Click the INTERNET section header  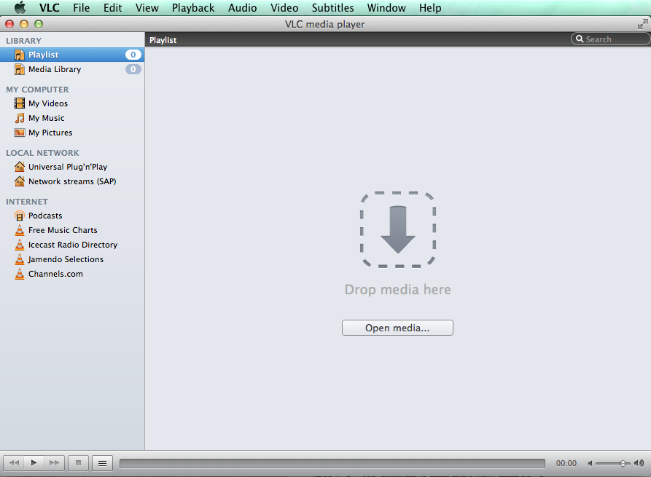pyautogui.click(x=27, y=202)
